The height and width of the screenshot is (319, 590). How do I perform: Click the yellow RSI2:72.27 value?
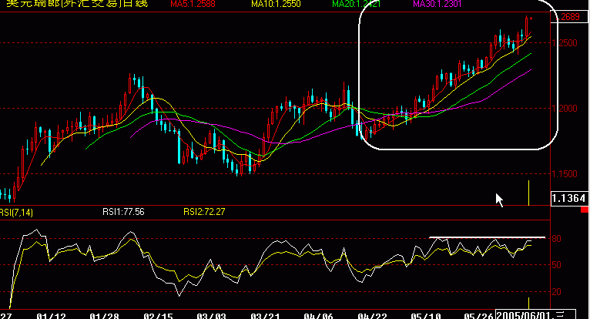pyautogui.click(x=204, y=212)
